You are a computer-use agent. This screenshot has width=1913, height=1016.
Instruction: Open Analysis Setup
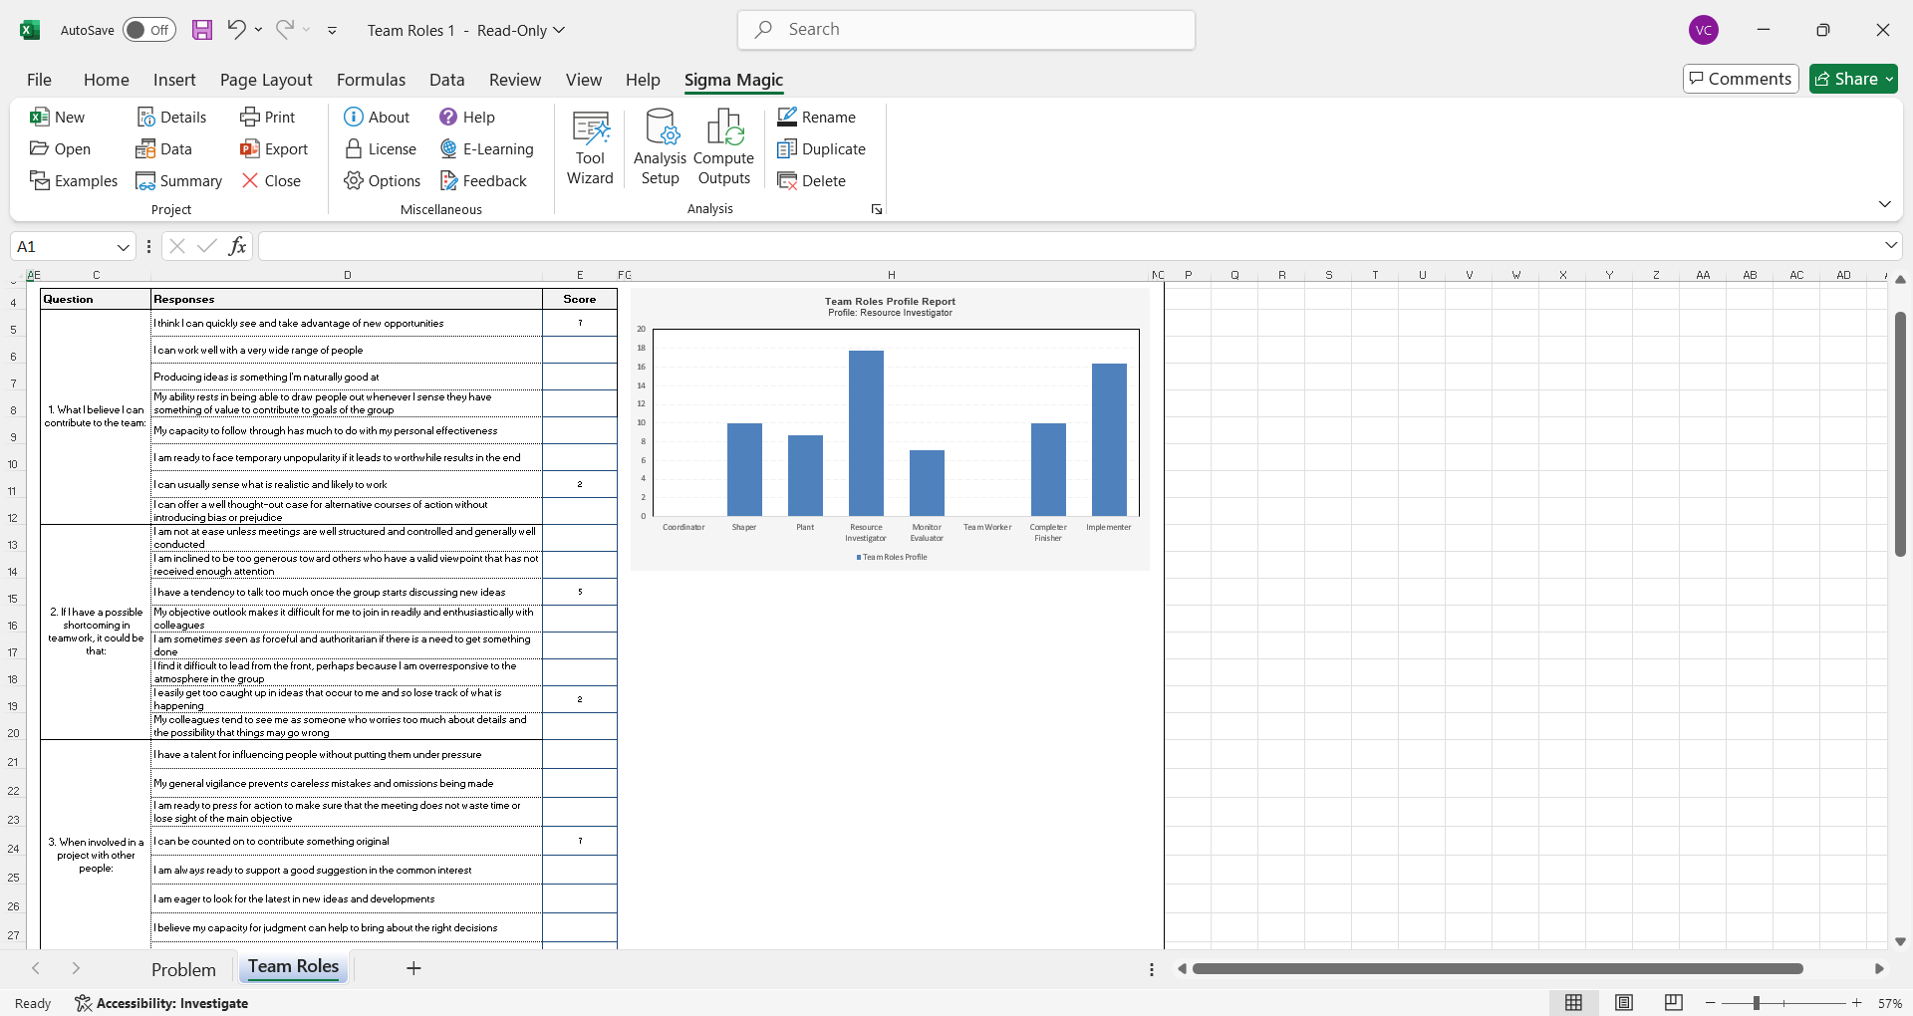[660, 147]
